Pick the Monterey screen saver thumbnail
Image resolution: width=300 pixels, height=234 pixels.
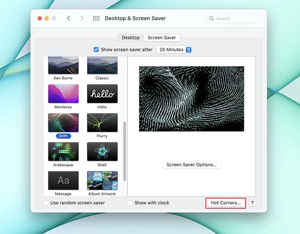[x=63, y=94]
